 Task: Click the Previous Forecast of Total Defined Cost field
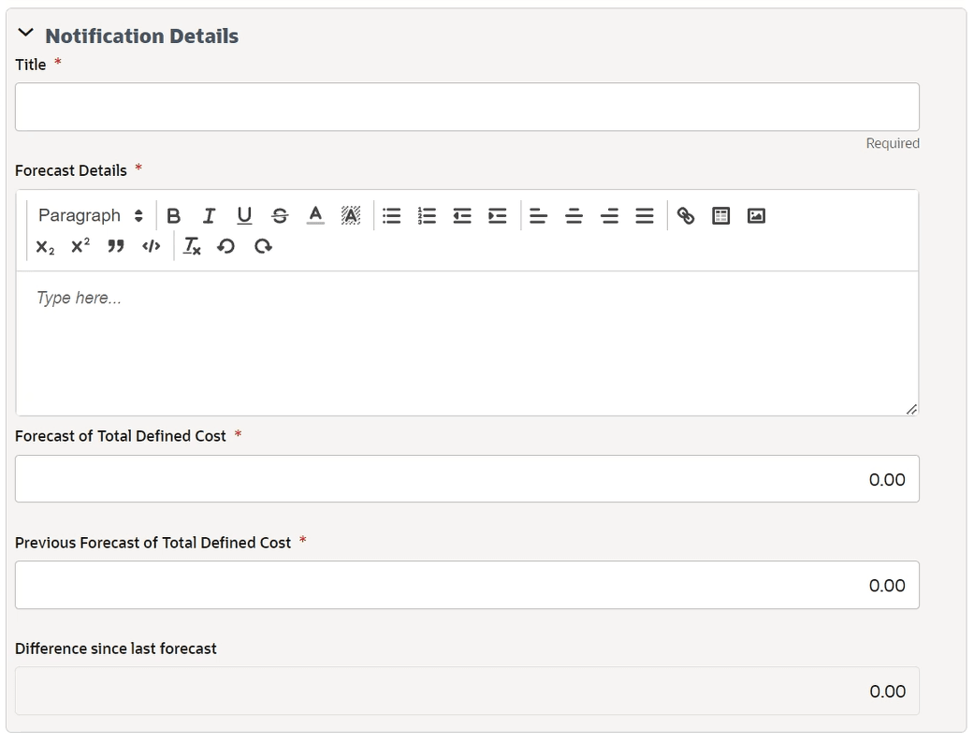[x=467, y=585]
